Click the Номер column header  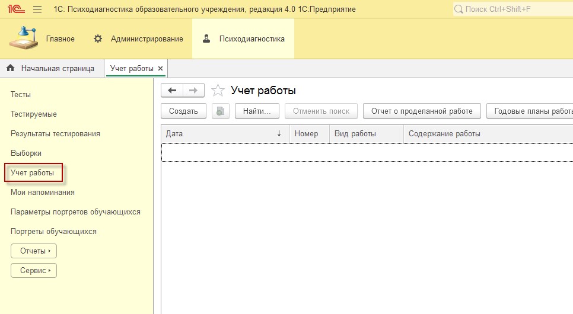[310, 134]
